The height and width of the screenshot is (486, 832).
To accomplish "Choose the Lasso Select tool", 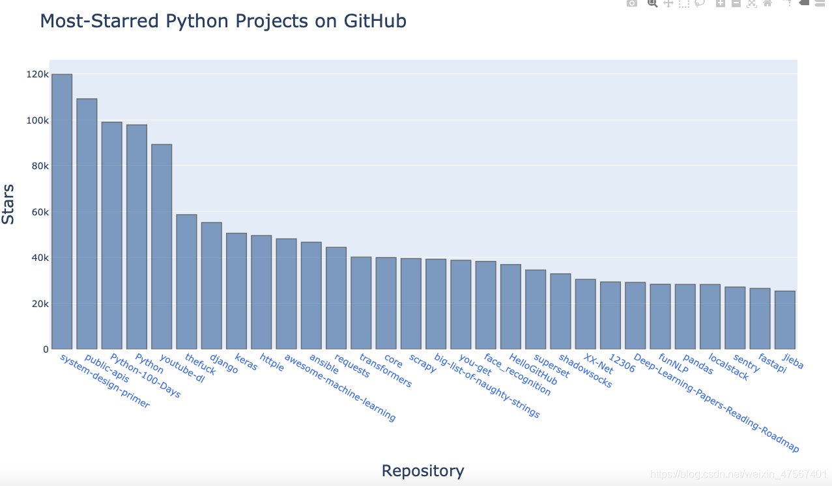I will [700, 3].
